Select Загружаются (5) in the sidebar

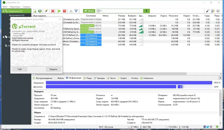17,15
